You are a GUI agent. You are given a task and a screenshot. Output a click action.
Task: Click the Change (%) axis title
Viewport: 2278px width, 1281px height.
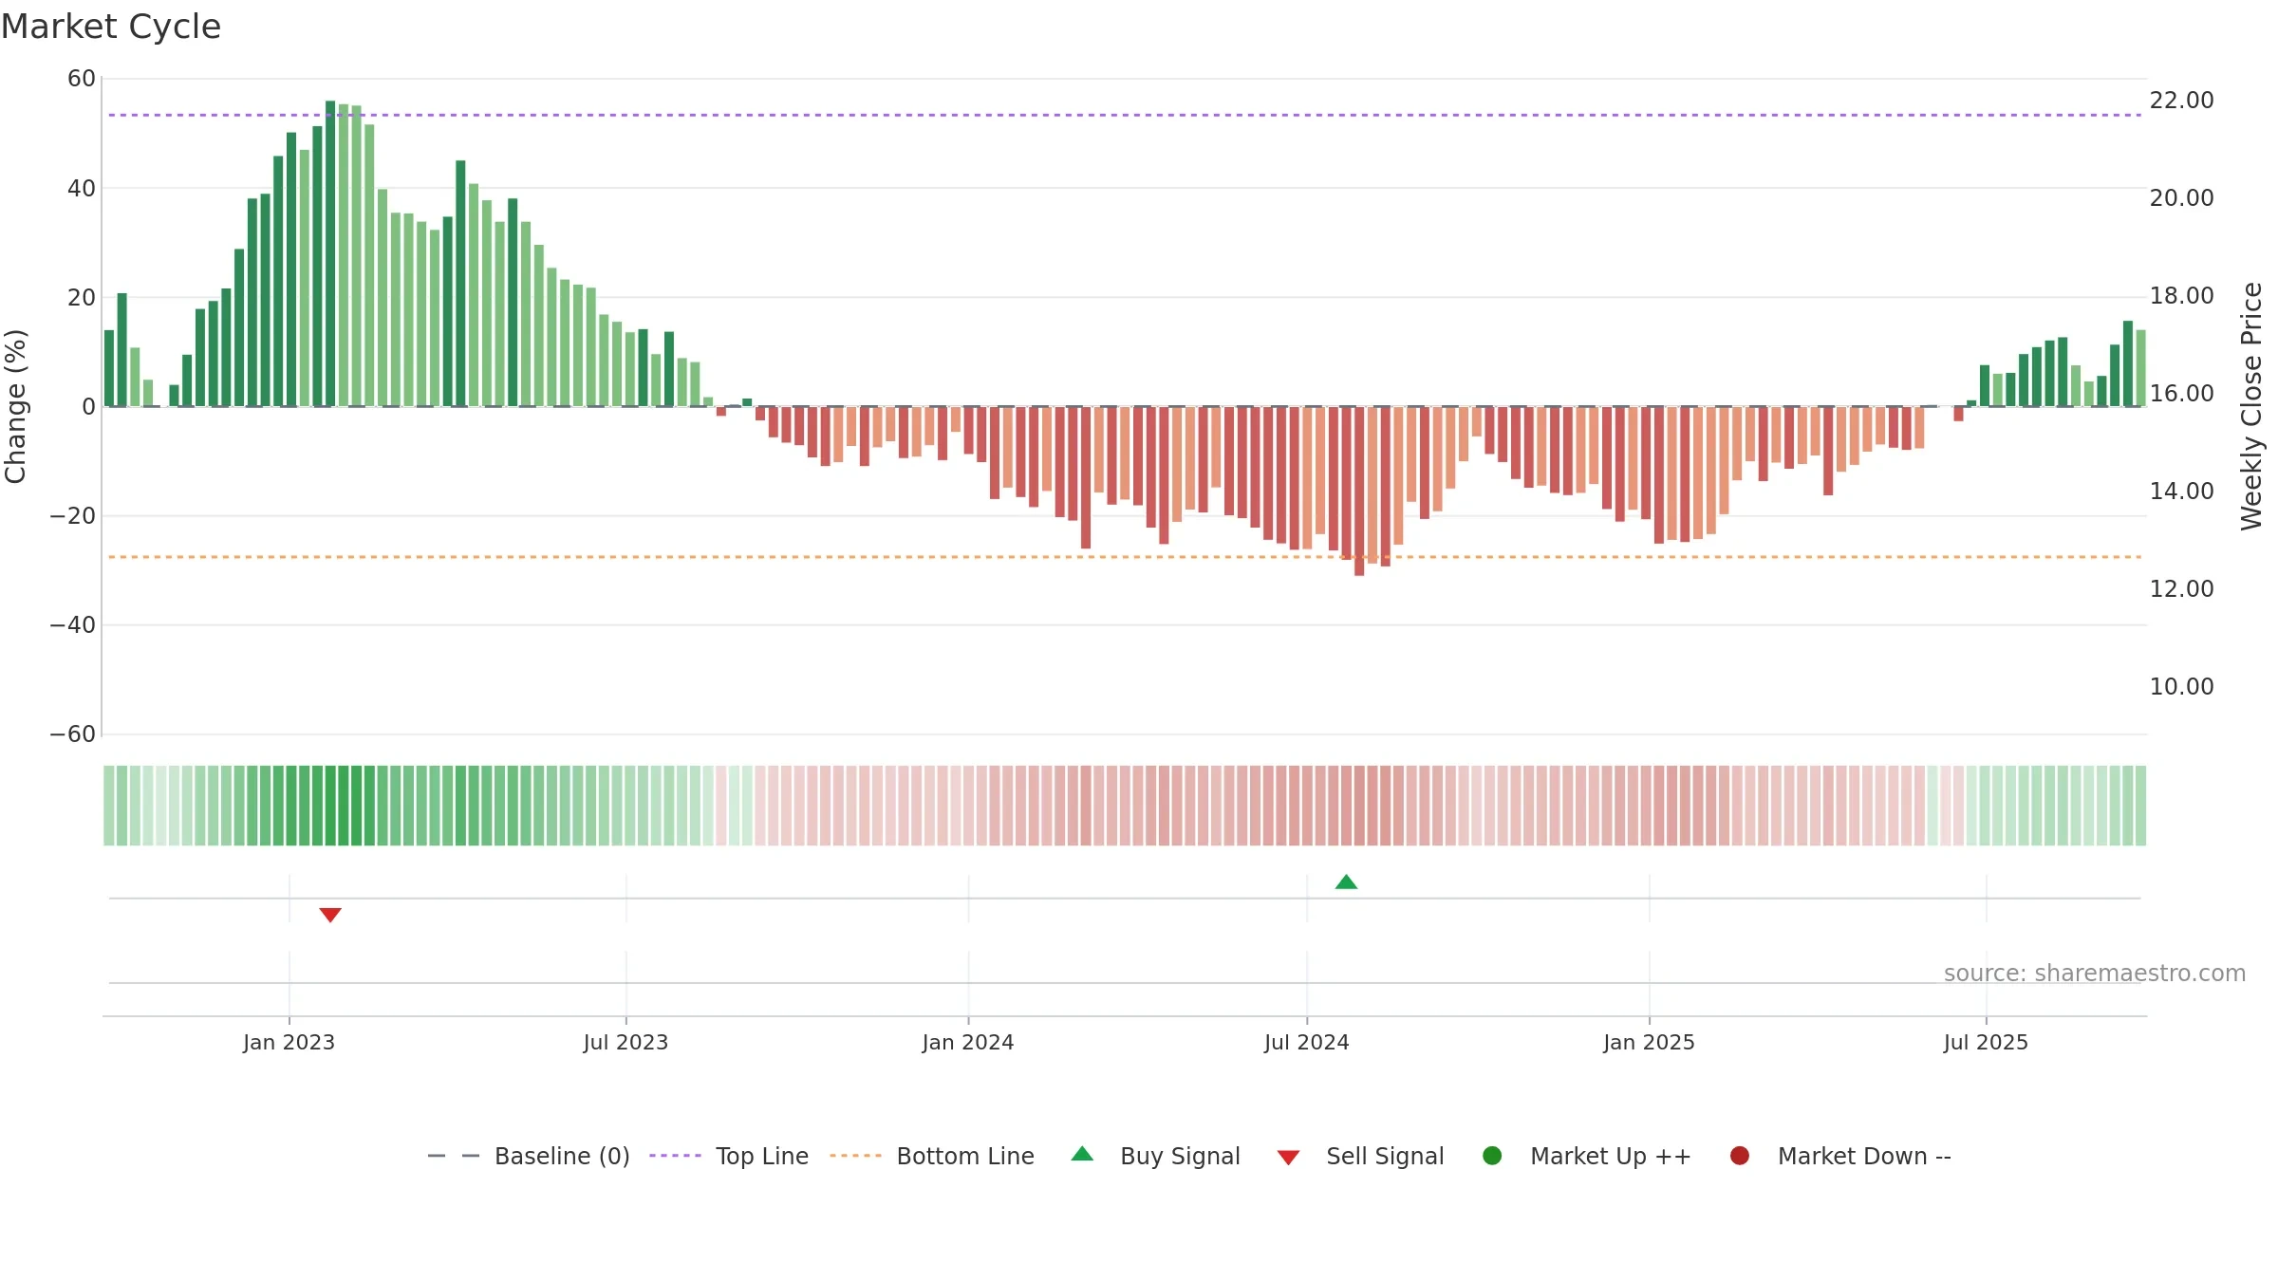(15, 406)
